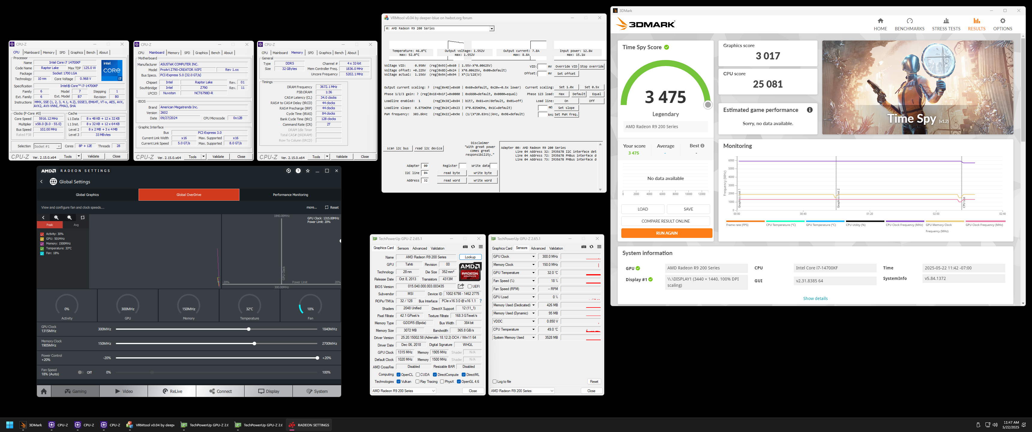Click info icon next to Estimated game performance
Image resolution: width=1032 pixels, height=432 pixels.
810,110
